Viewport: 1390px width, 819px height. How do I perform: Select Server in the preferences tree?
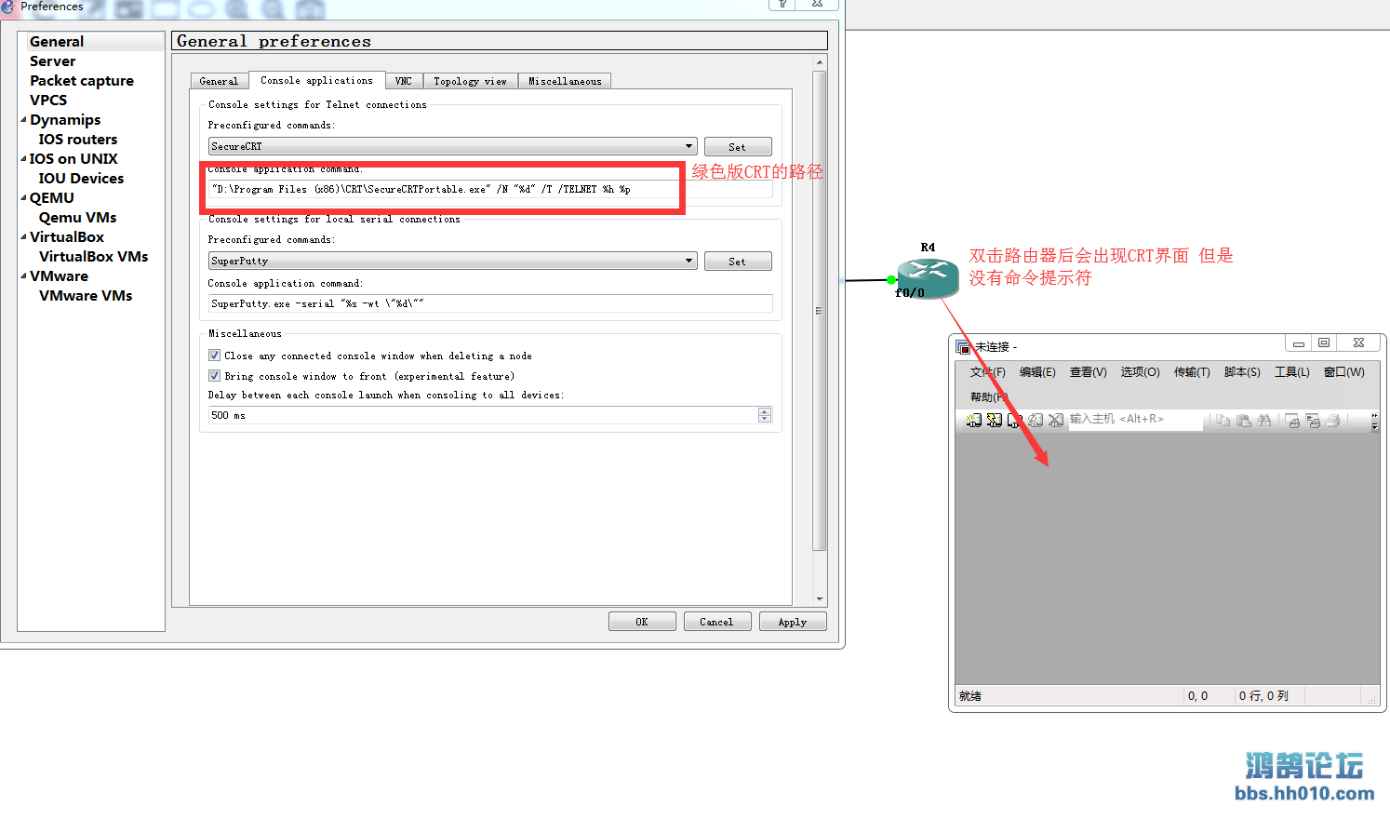pos(52,60)
